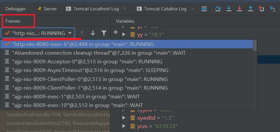
Task: Select the yy = "10.1" variable
Action: point(151,35)
